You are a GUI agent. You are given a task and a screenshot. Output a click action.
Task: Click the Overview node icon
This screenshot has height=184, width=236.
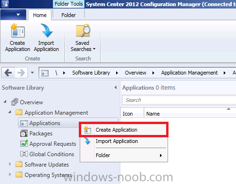coord(15,102)
